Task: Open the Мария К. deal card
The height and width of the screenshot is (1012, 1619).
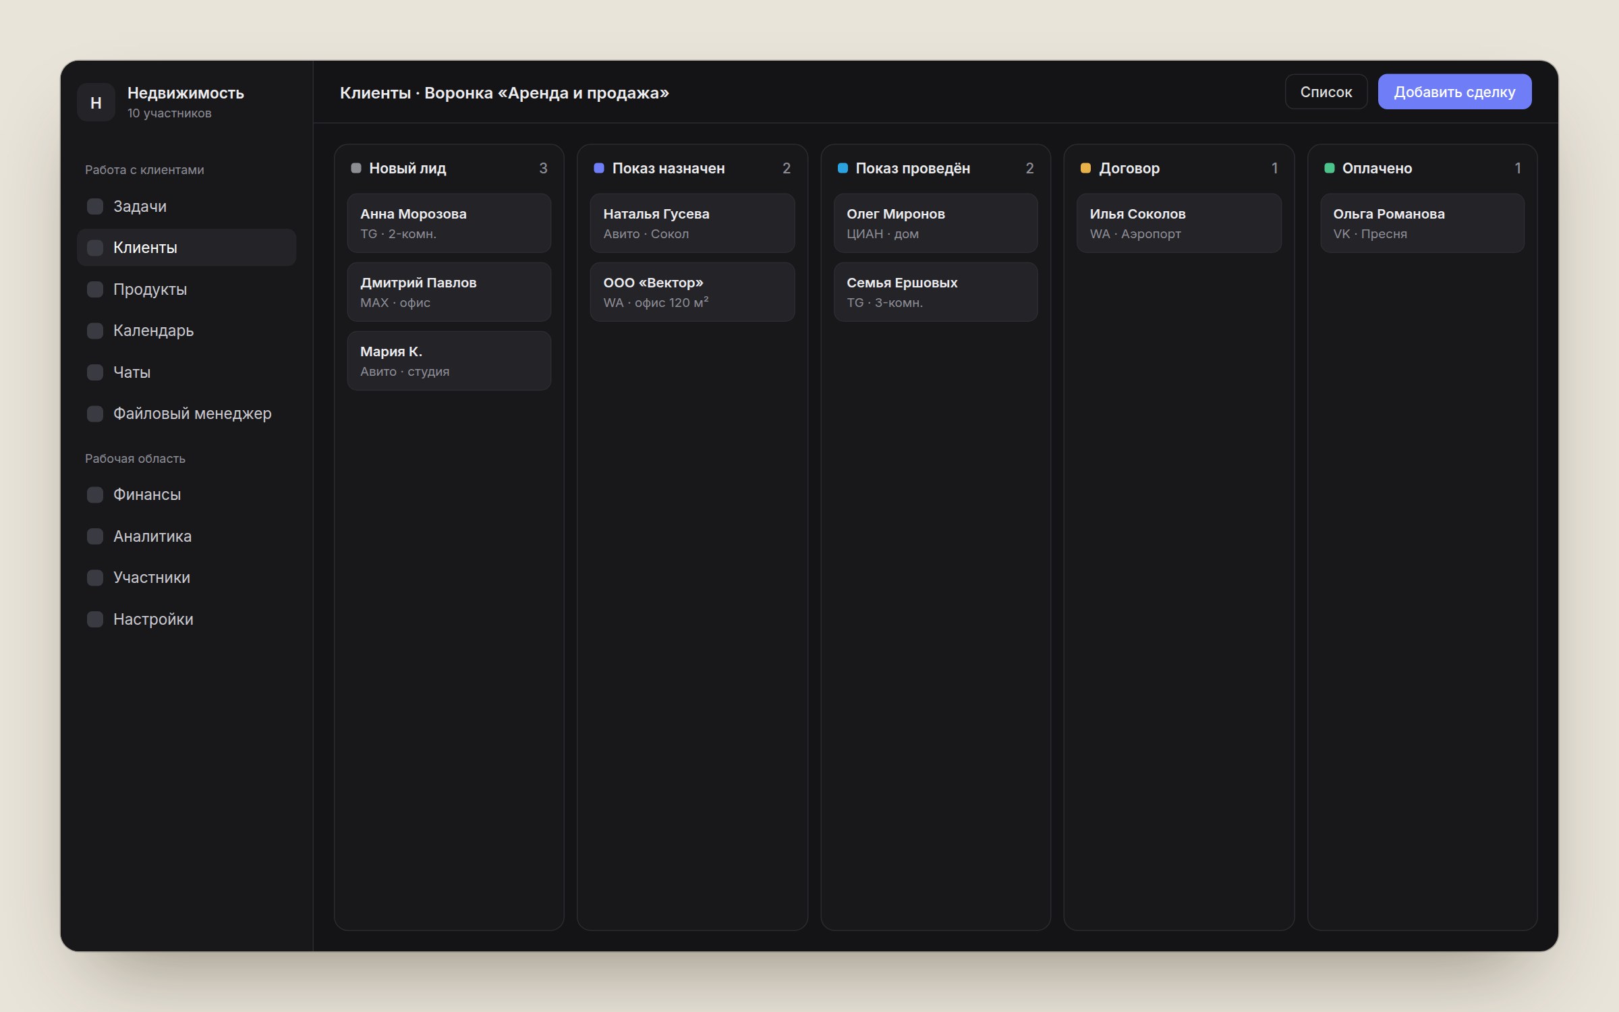Action: coord(449,361)
